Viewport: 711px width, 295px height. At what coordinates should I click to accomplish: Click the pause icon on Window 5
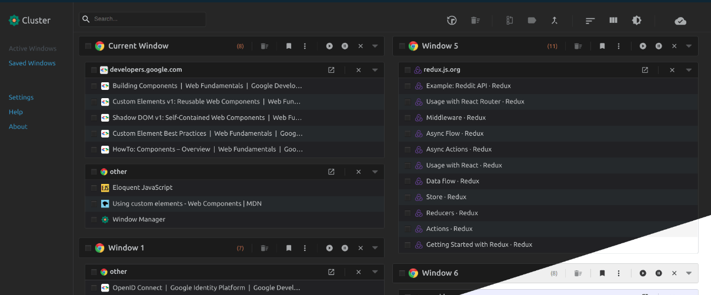point(659,46)
